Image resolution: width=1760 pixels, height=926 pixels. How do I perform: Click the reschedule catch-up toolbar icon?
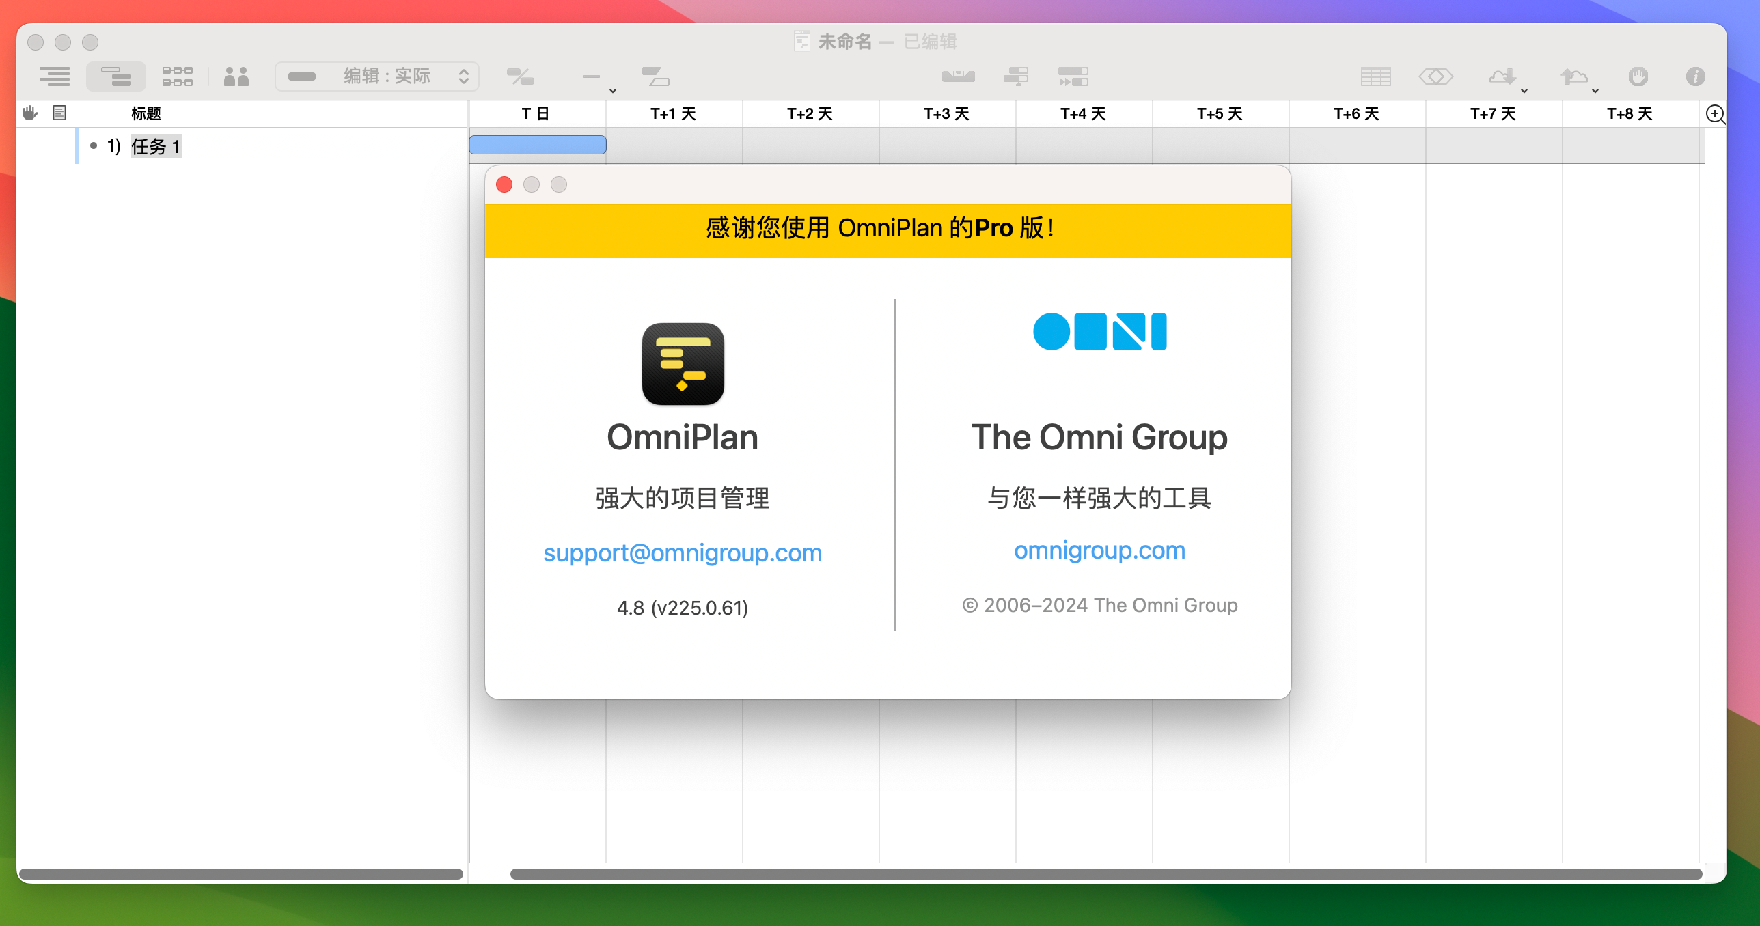click(1073, 76)
